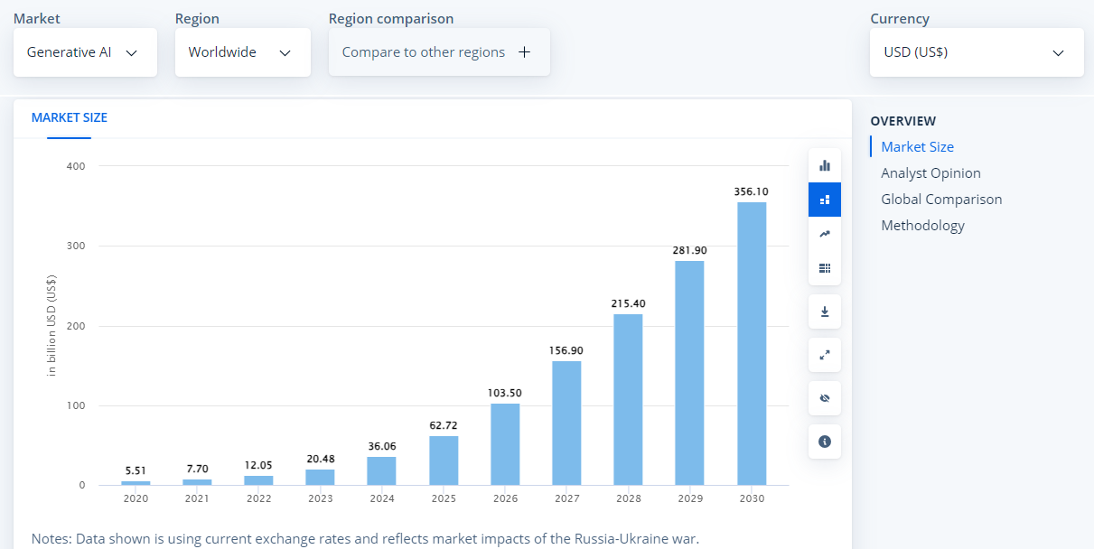Image resolution: width=1094 pixels, height=549 pixels.
Task: Click the download chart icon
Action: [x=824, y=312]
